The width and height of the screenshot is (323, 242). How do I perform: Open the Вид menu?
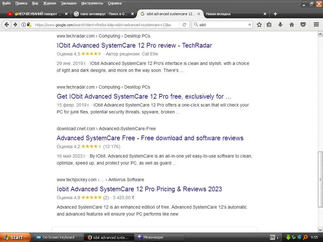coord(35,3)
